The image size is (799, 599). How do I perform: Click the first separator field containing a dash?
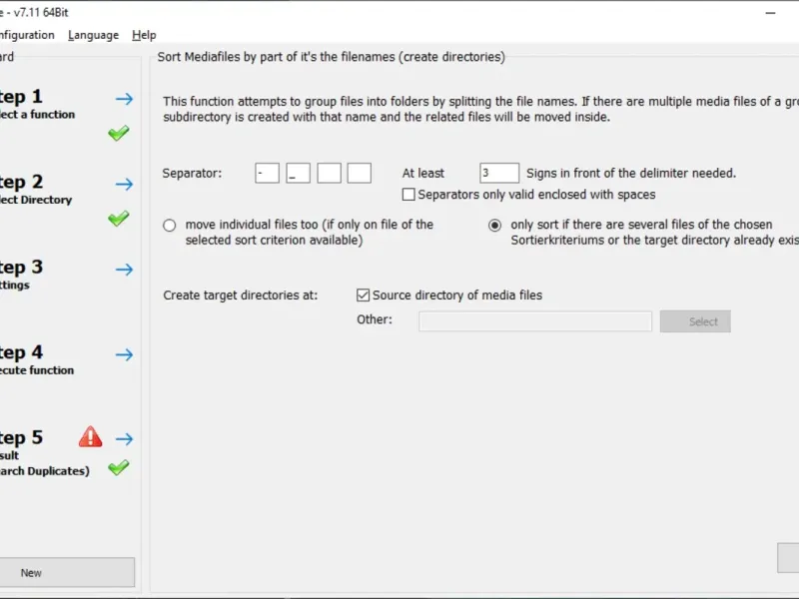tap(267, 174)
